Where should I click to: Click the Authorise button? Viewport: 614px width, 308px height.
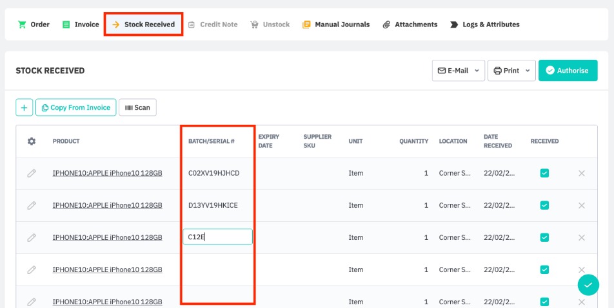pos(568,71)
